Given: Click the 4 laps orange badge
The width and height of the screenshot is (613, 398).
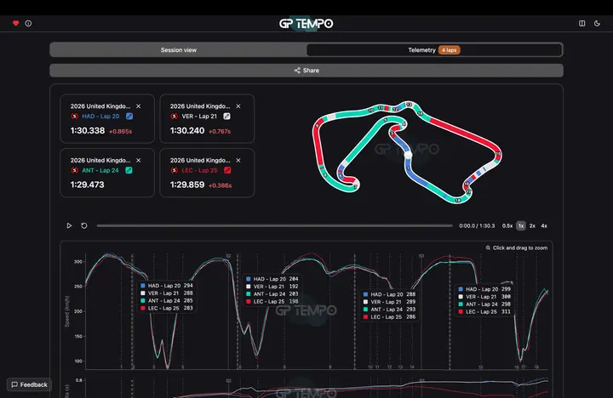Looking at the screenshot, I should [449, 50].
